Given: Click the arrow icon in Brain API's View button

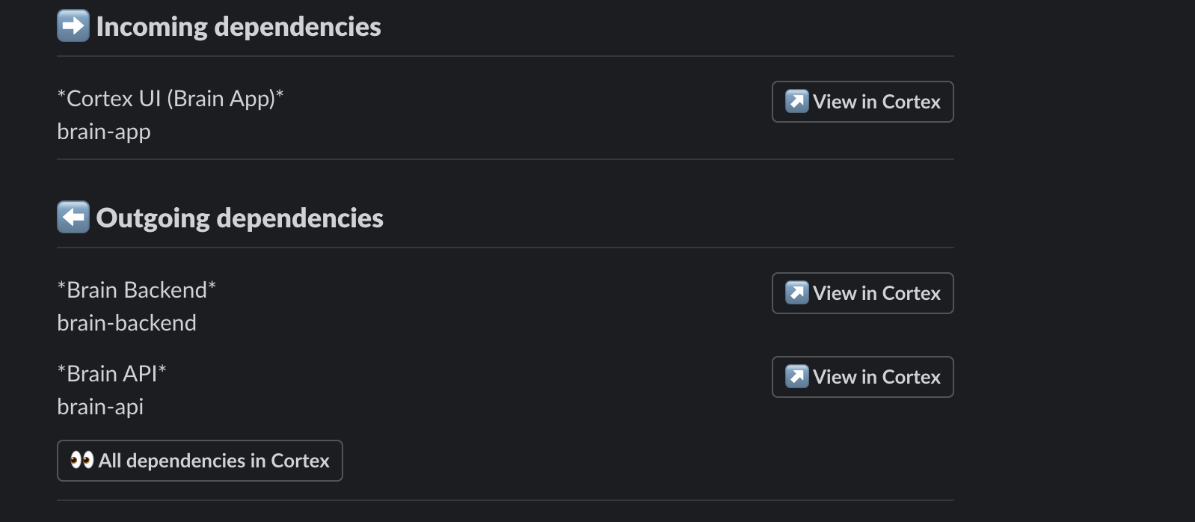Looking at the screenshot, I should pos(796,376).
